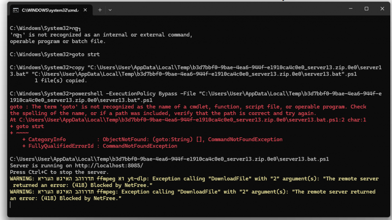Click the blinking cursor at the bottom
Screen dimensions: 392x220
[11, 205]
